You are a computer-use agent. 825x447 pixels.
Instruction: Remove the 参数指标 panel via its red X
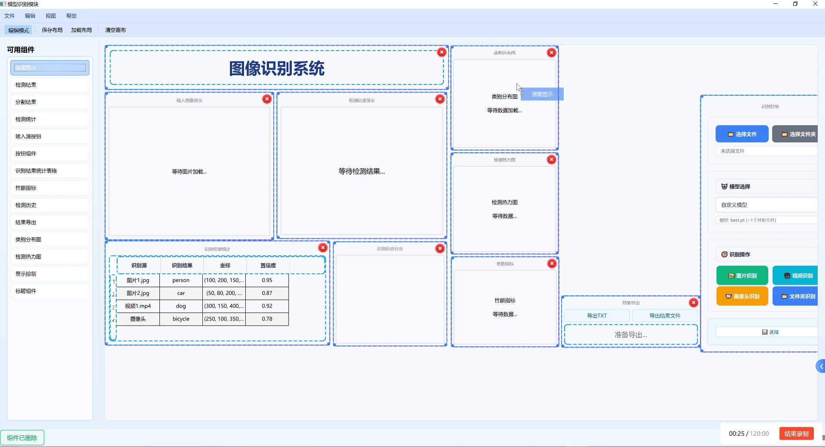[552, 264]
